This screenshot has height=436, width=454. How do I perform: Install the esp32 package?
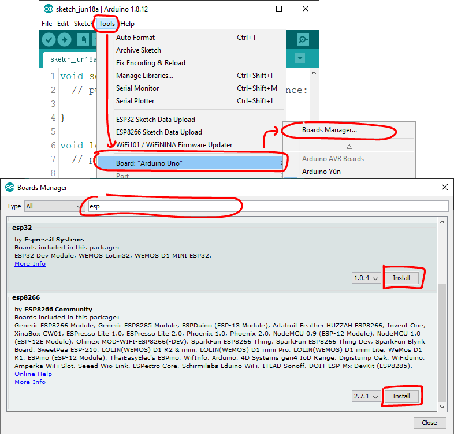pyautogui.click(x=401, y=278)
